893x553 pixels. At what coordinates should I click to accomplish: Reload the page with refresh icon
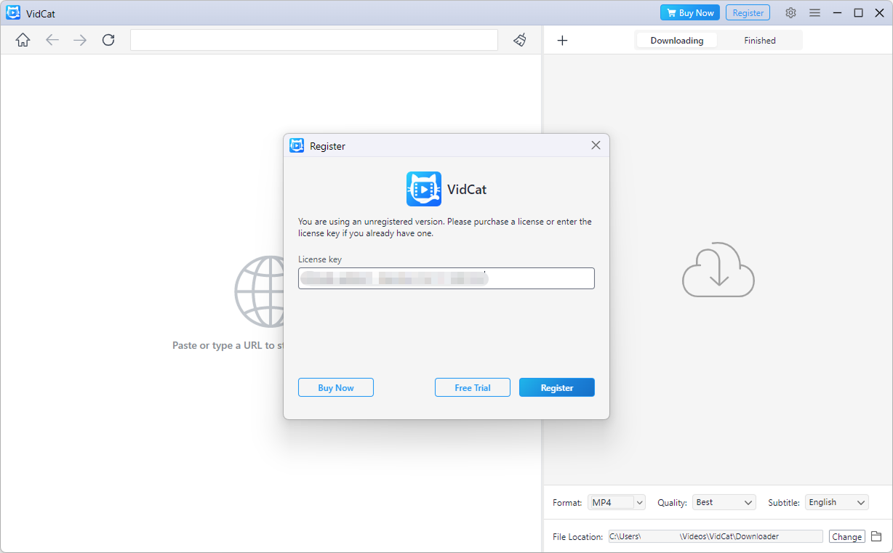point(108,40)
